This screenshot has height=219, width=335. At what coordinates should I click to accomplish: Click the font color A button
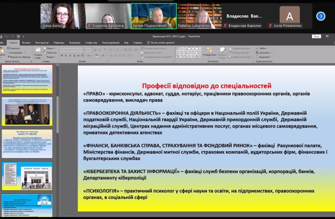(103, 56)
